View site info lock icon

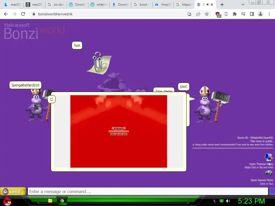[x=34, y=14]
